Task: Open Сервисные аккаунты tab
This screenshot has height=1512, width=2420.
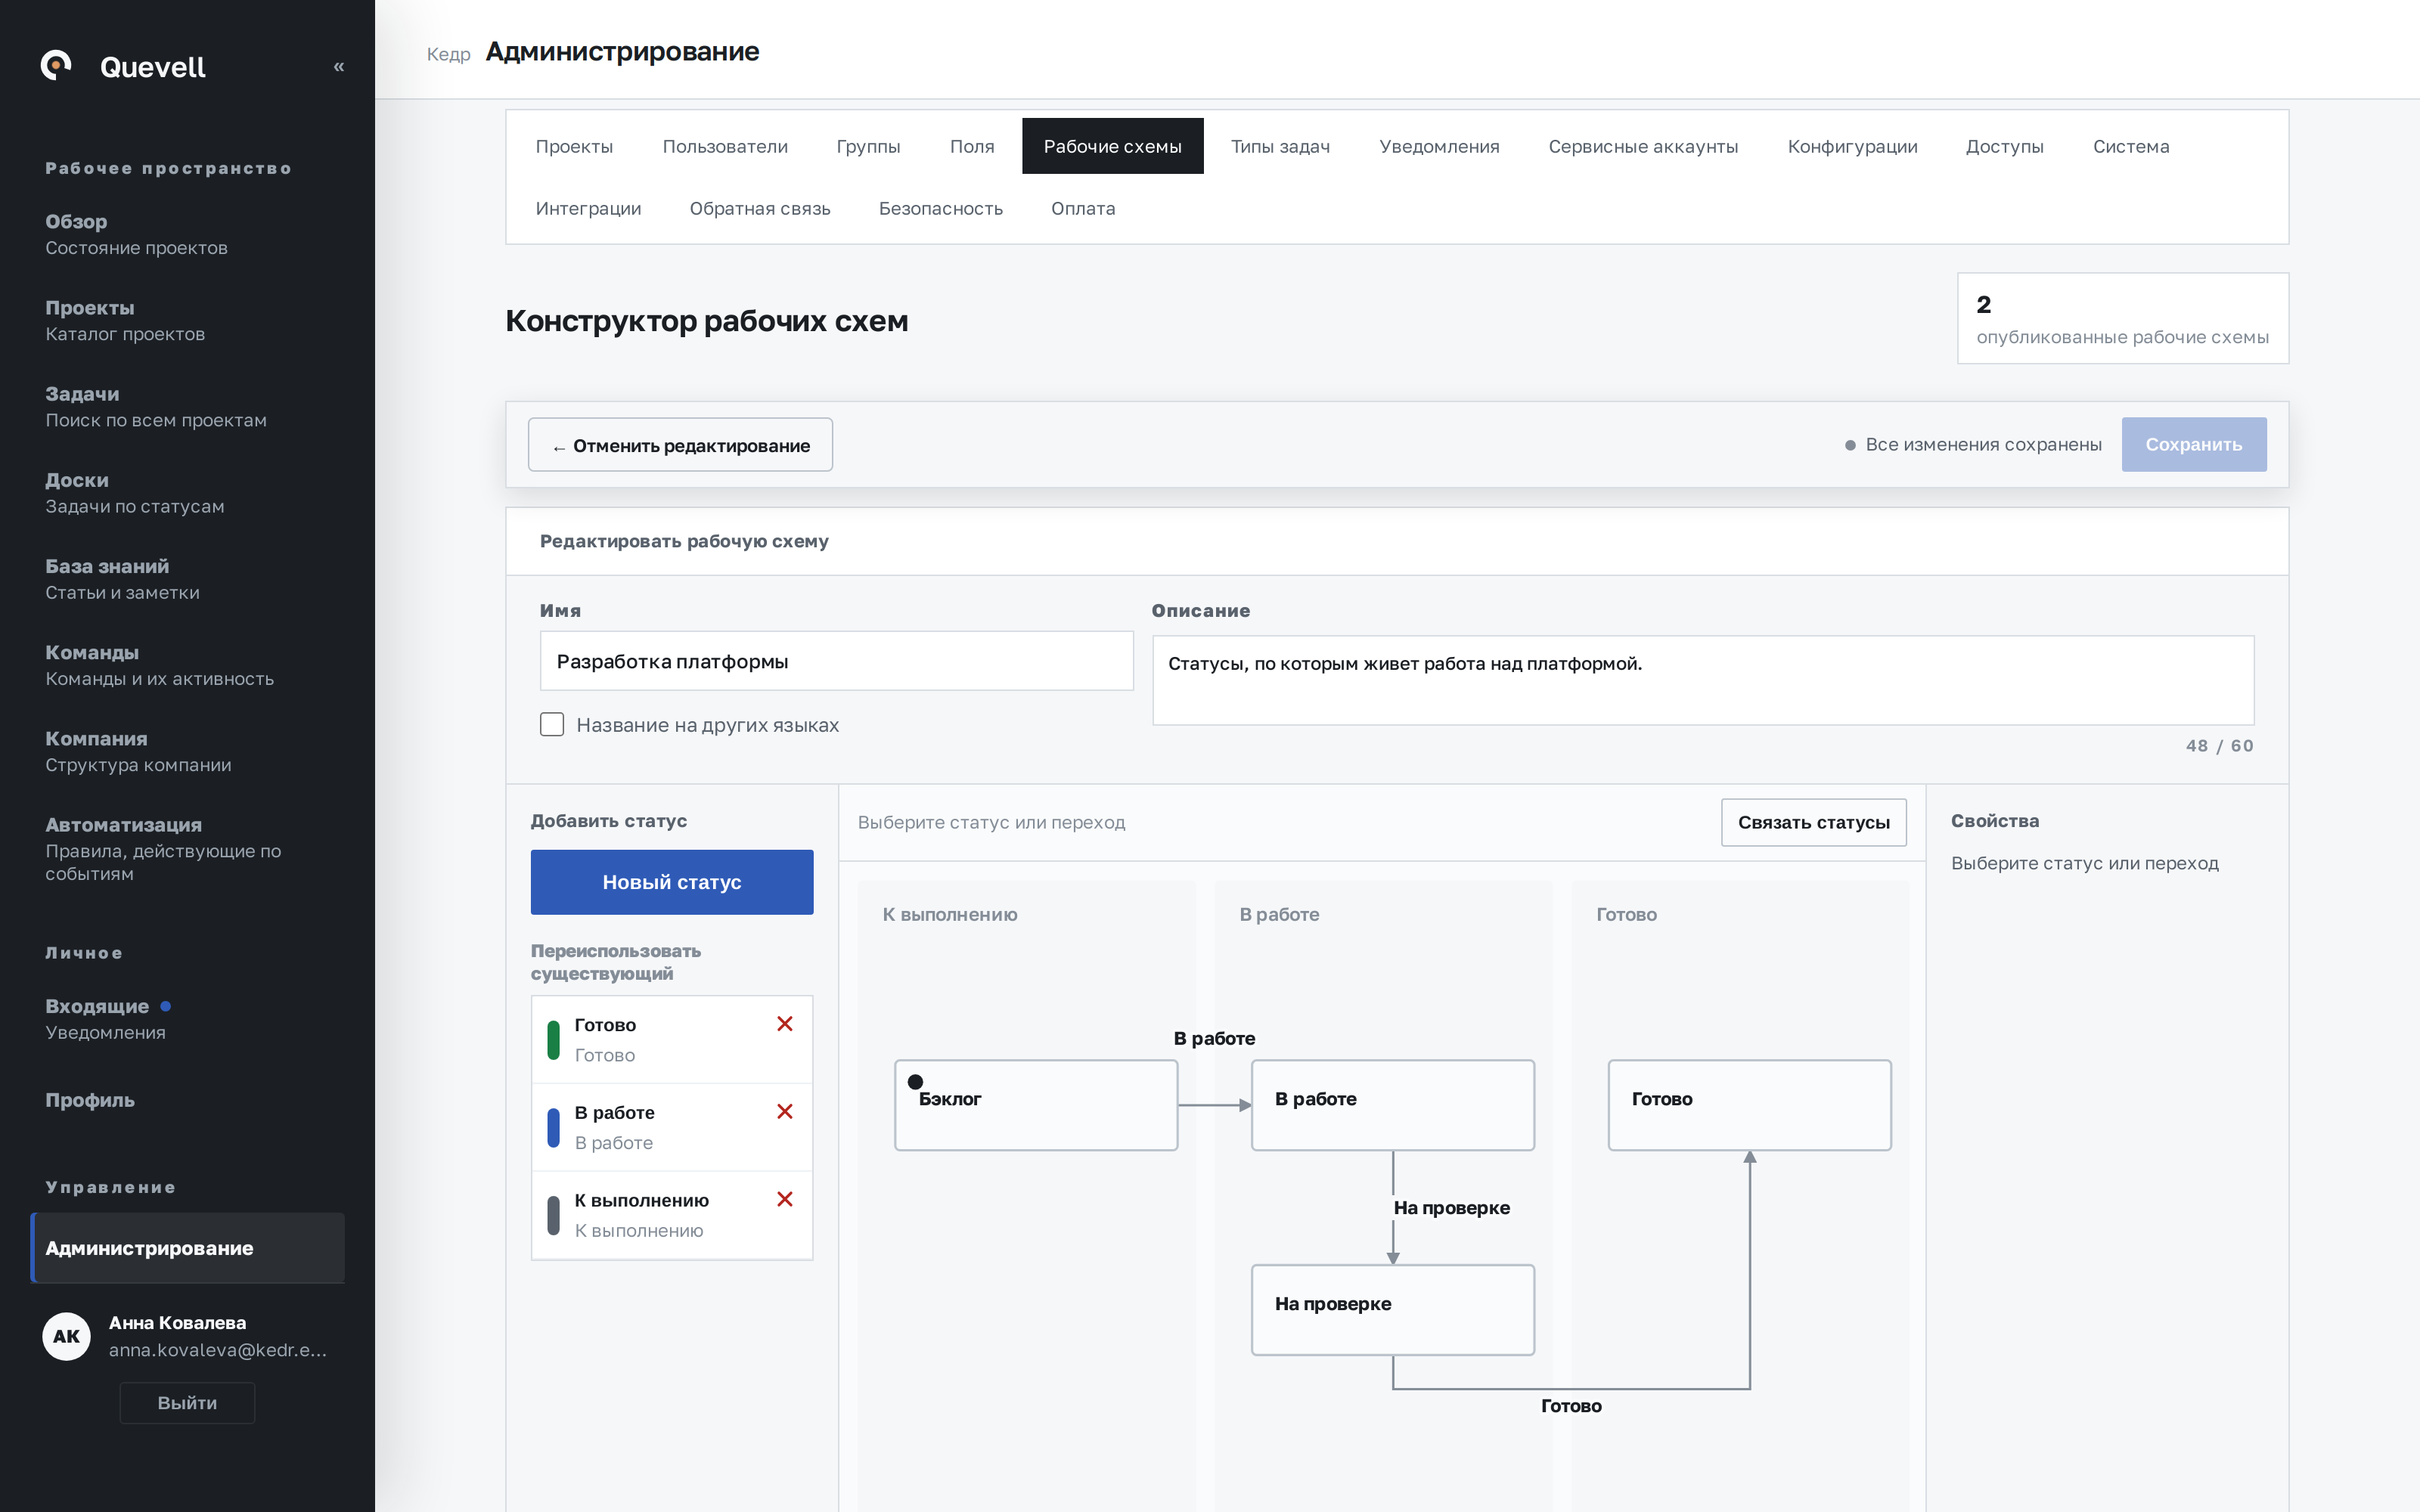Action: 1643,146
